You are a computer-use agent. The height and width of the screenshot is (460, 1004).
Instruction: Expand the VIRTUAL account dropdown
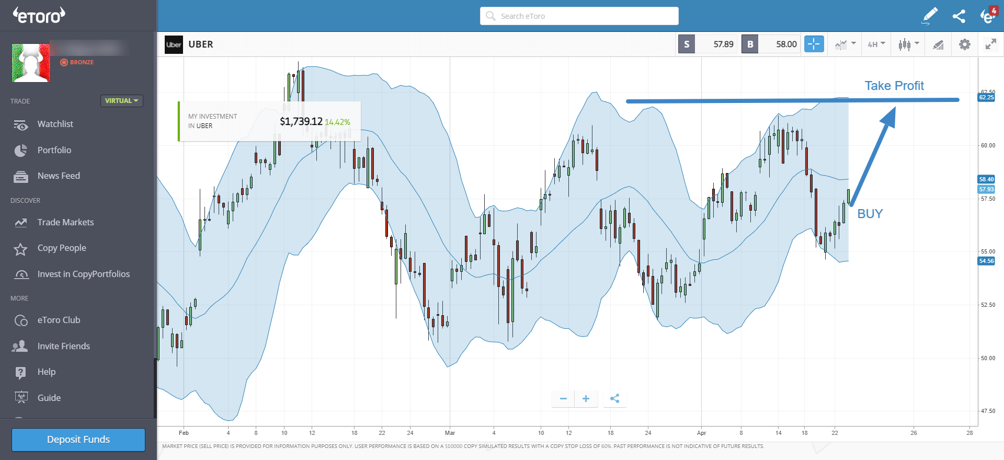[122, 101]
